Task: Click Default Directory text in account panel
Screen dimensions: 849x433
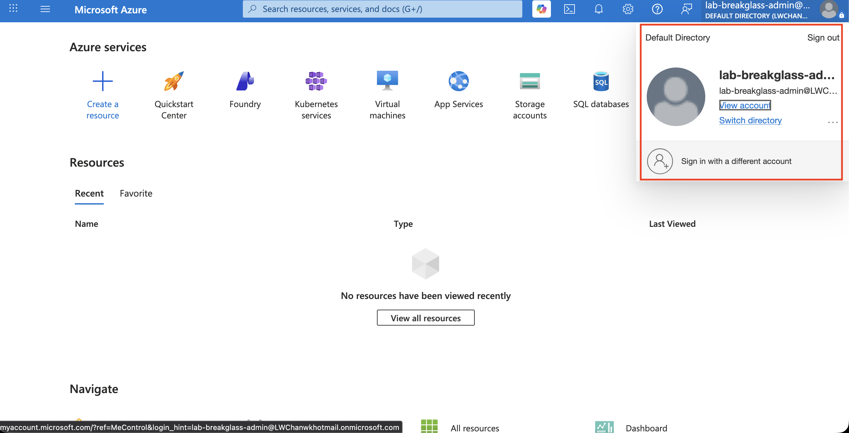Action: pos(678,38)
